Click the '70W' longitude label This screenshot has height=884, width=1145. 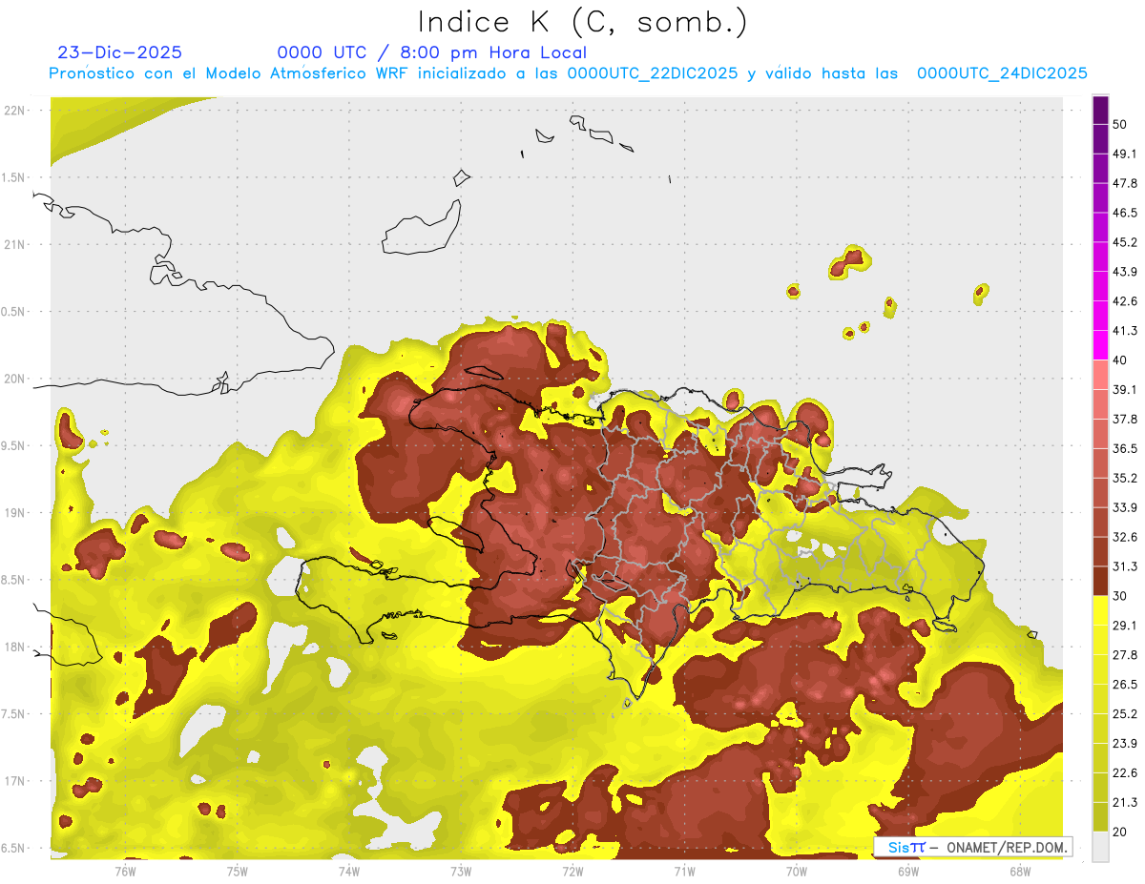coord(796,872)
